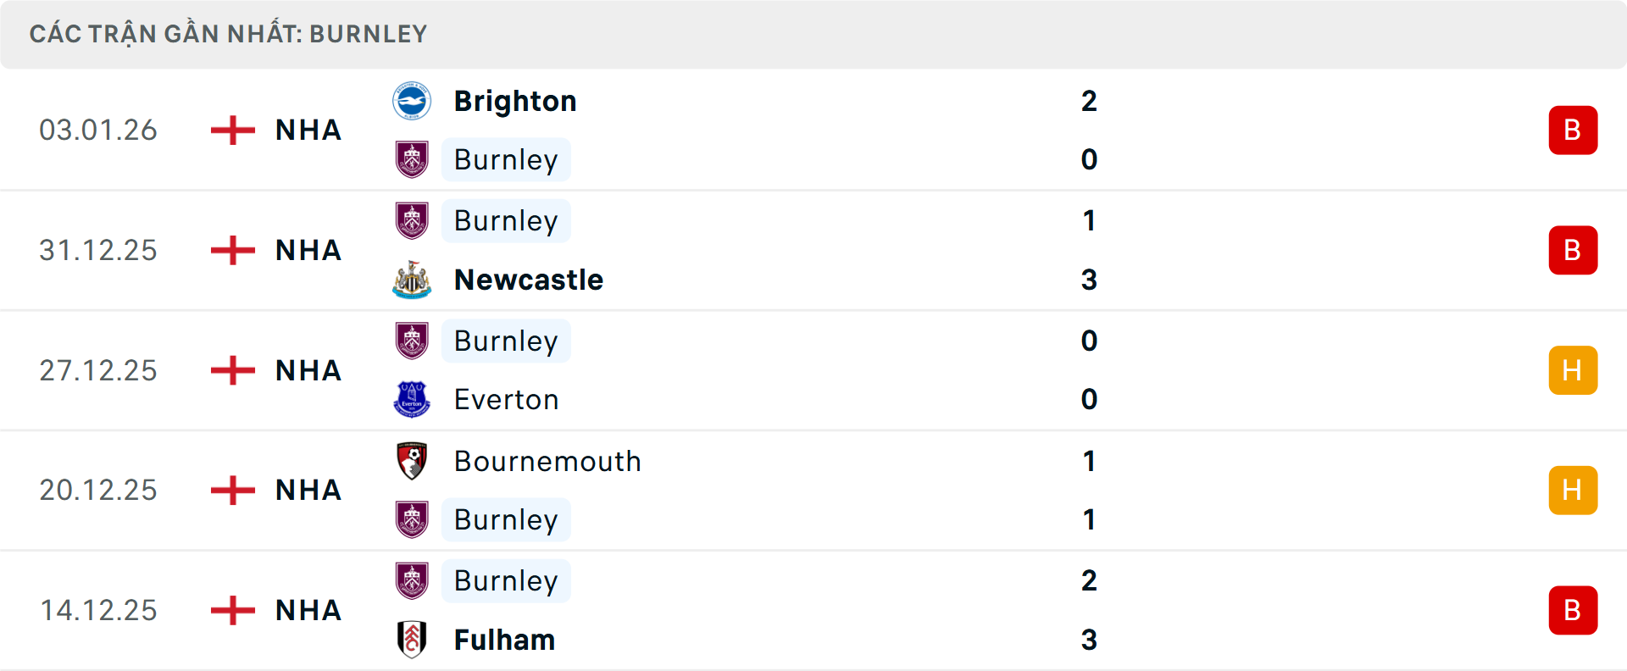This screenshot has width=1627, height=671.
Task: Toggle the yellow H badge on Everton draw
Action: point(1573,370)
